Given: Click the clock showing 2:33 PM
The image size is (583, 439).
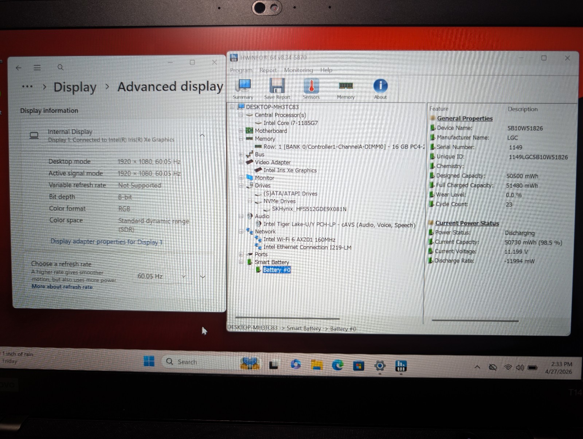Looking at the screenshot, I should (x=561, y=364).
